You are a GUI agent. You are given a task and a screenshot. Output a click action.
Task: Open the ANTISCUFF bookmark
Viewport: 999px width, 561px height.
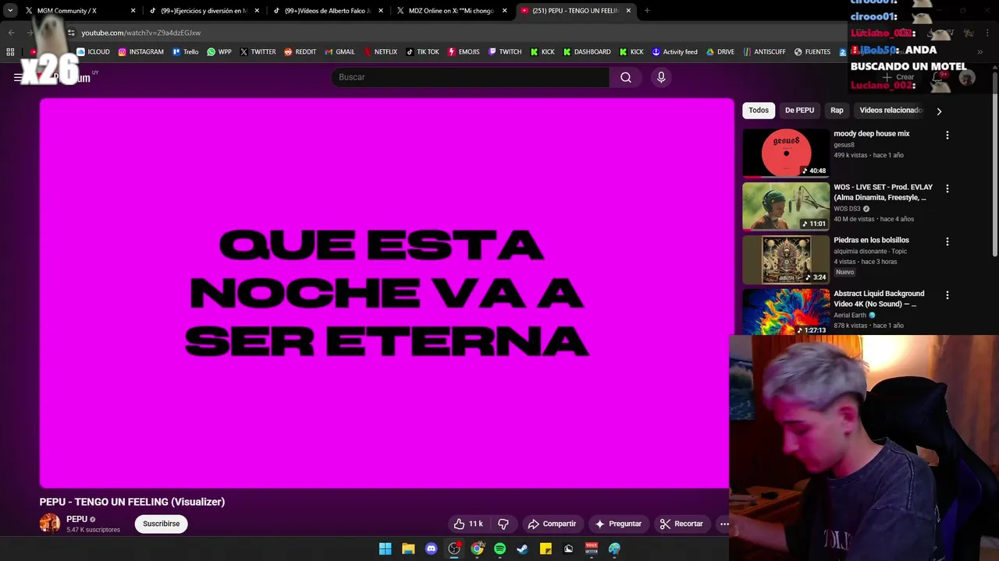tap(765, 52)
